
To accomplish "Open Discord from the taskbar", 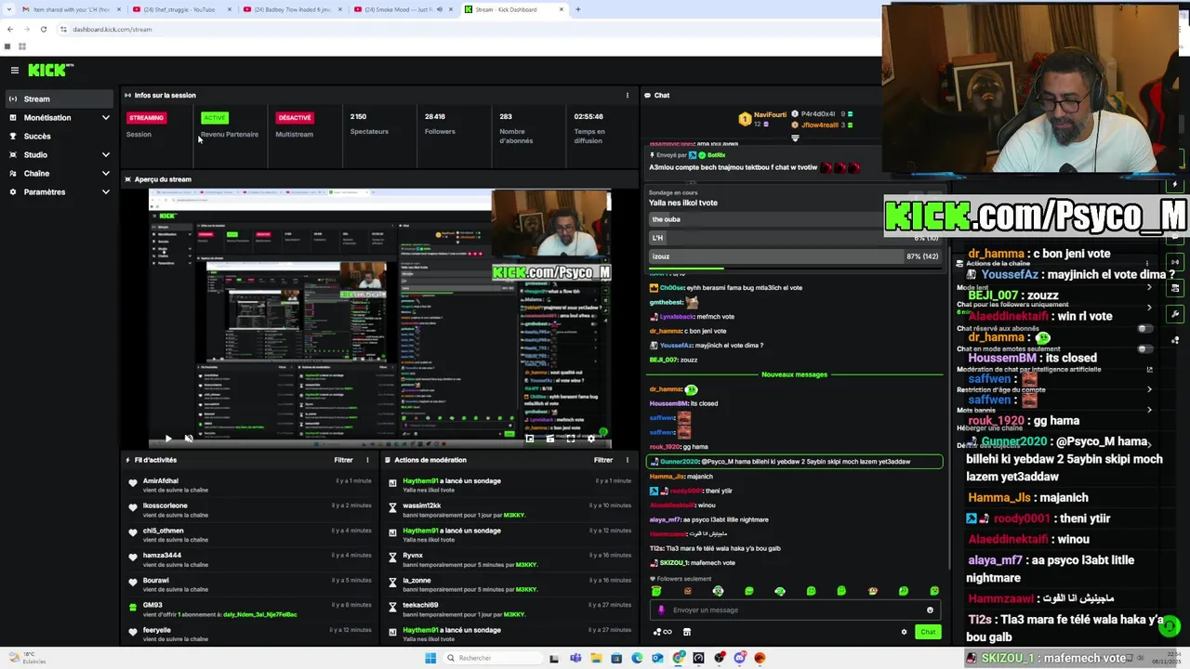I will (740, 658).
